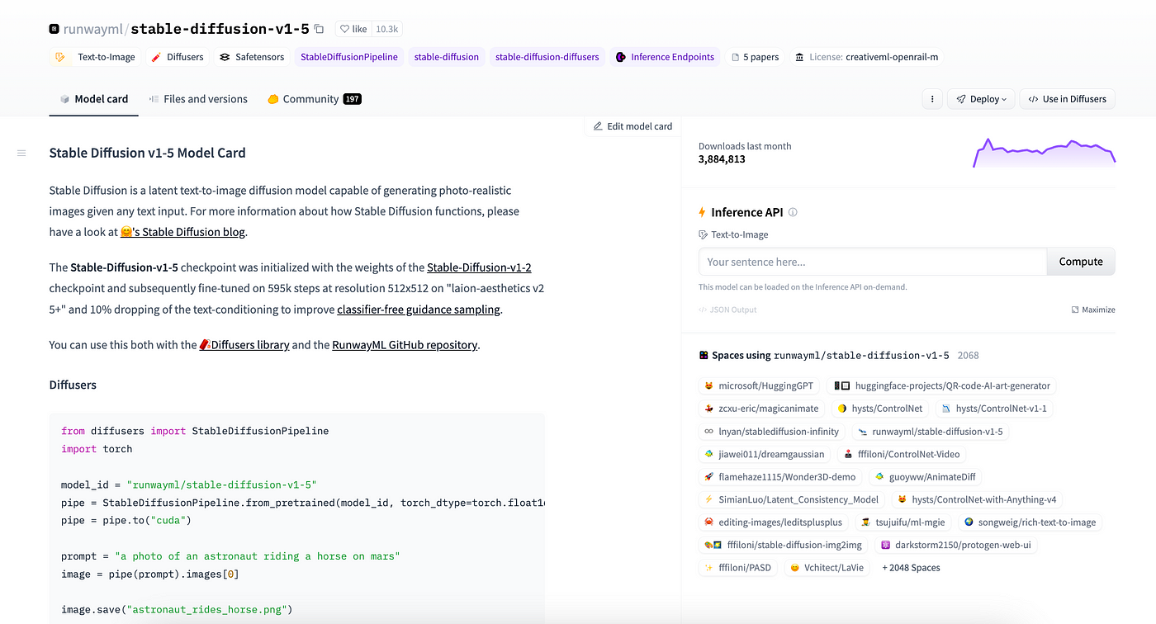Image resolution: width=1156 pixels, height=624 pixels.
Task: Open the creativeml-openrail-m license tag
Action: point(867,57)
